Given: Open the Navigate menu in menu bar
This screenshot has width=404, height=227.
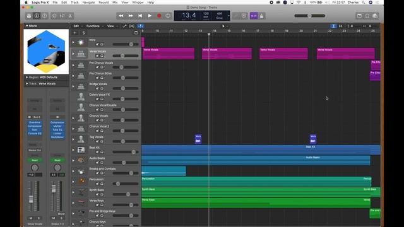Looking at the screenshot, I should click(x=88, y=3).
